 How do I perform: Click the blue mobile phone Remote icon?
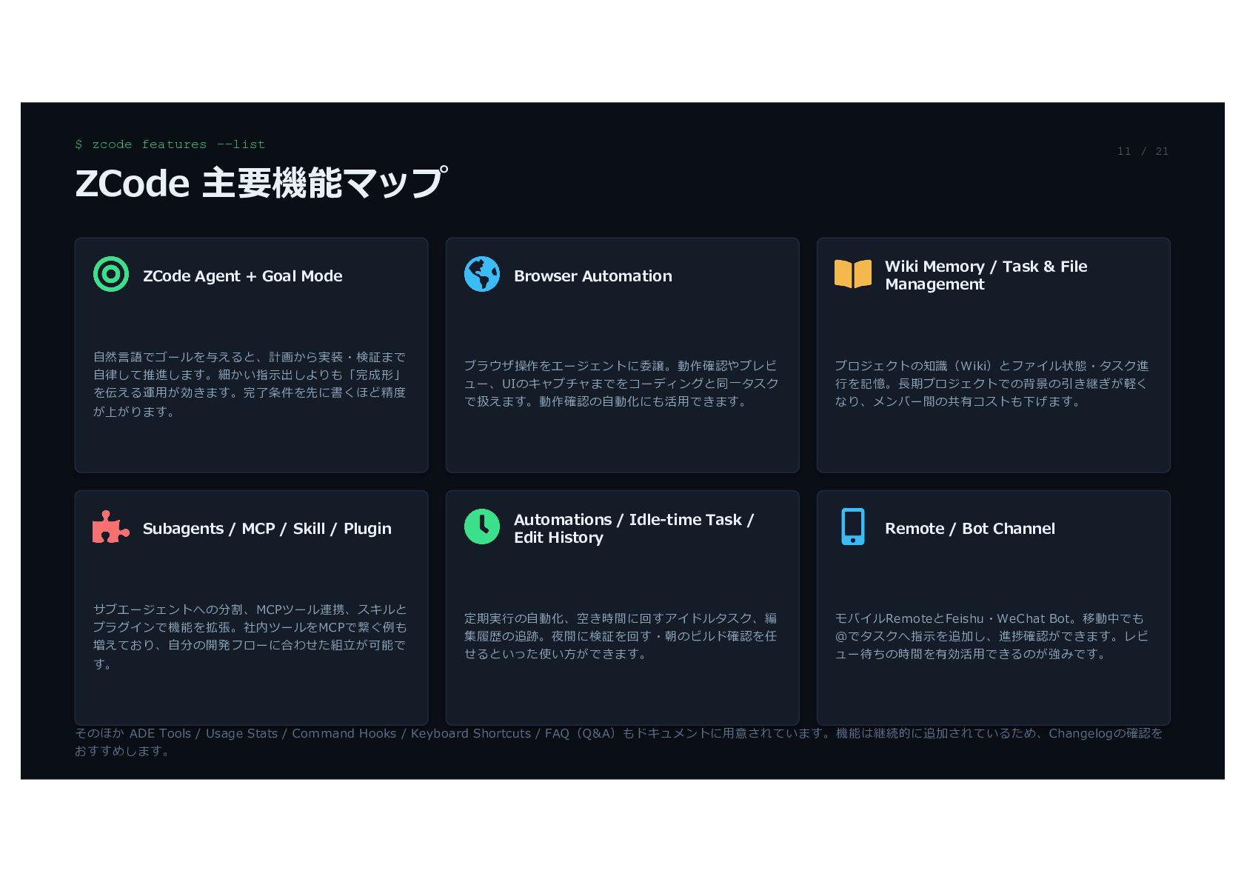[853, 527]
